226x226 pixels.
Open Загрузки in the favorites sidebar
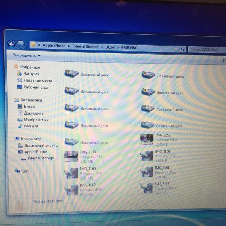[31, 74]
